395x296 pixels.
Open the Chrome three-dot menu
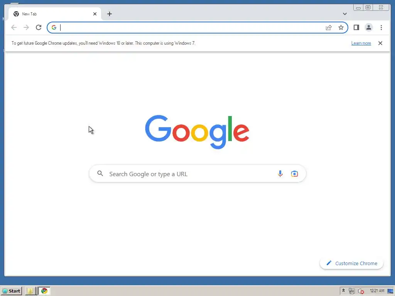coord(381,27)
